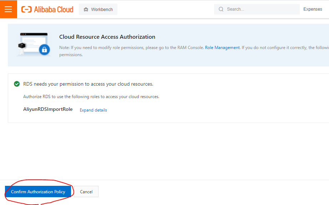Expand details for AliyunRDSImportRole
Viewport: 329px width, 205px height.
93,110
